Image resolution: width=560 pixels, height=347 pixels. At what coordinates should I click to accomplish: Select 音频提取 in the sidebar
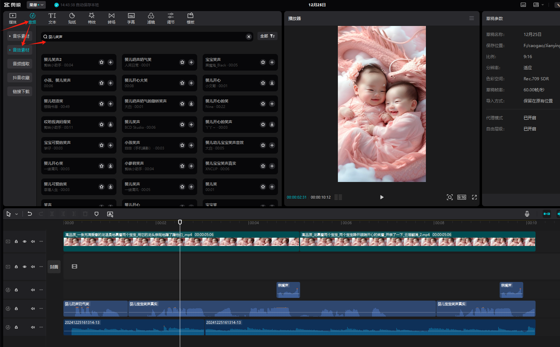click(21, 64)
